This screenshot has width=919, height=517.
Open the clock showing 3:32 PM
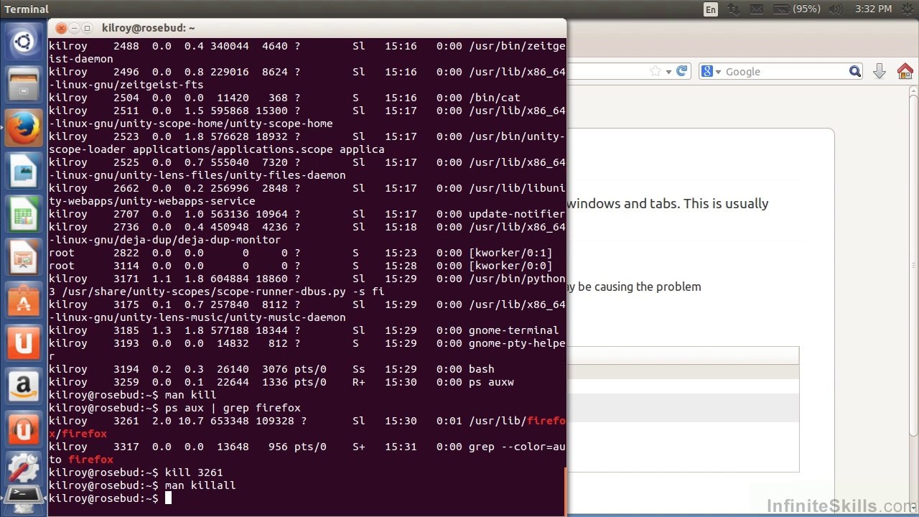873,9
